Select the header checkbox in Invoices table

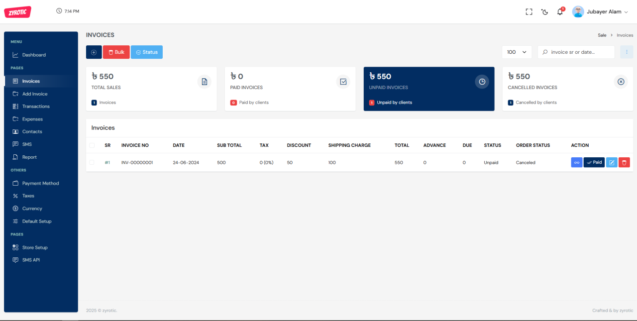click(92, 145)
